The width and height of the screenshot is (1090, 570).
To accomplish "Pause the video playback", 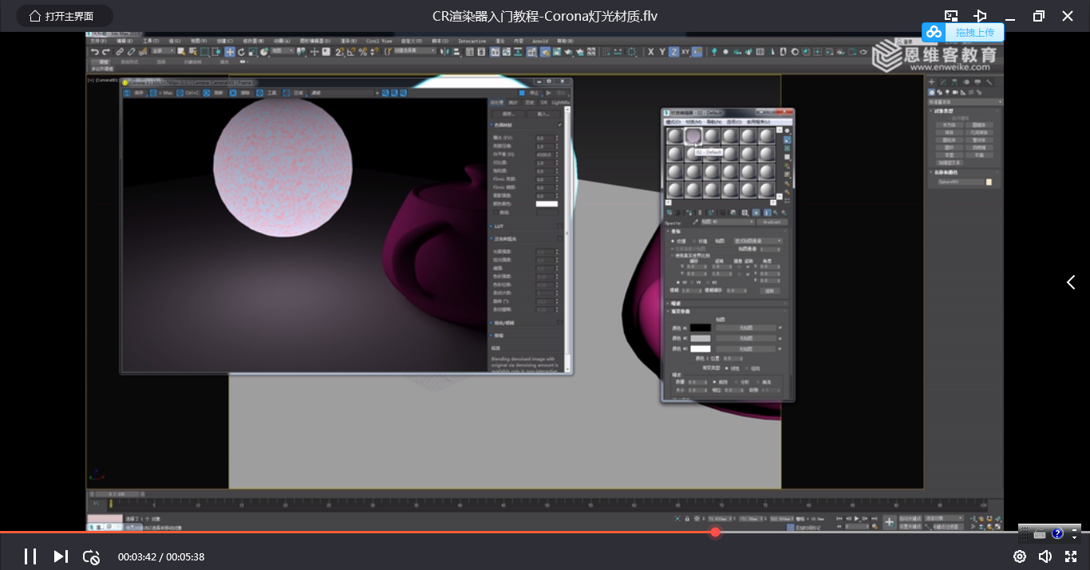I will click(30, 556).
